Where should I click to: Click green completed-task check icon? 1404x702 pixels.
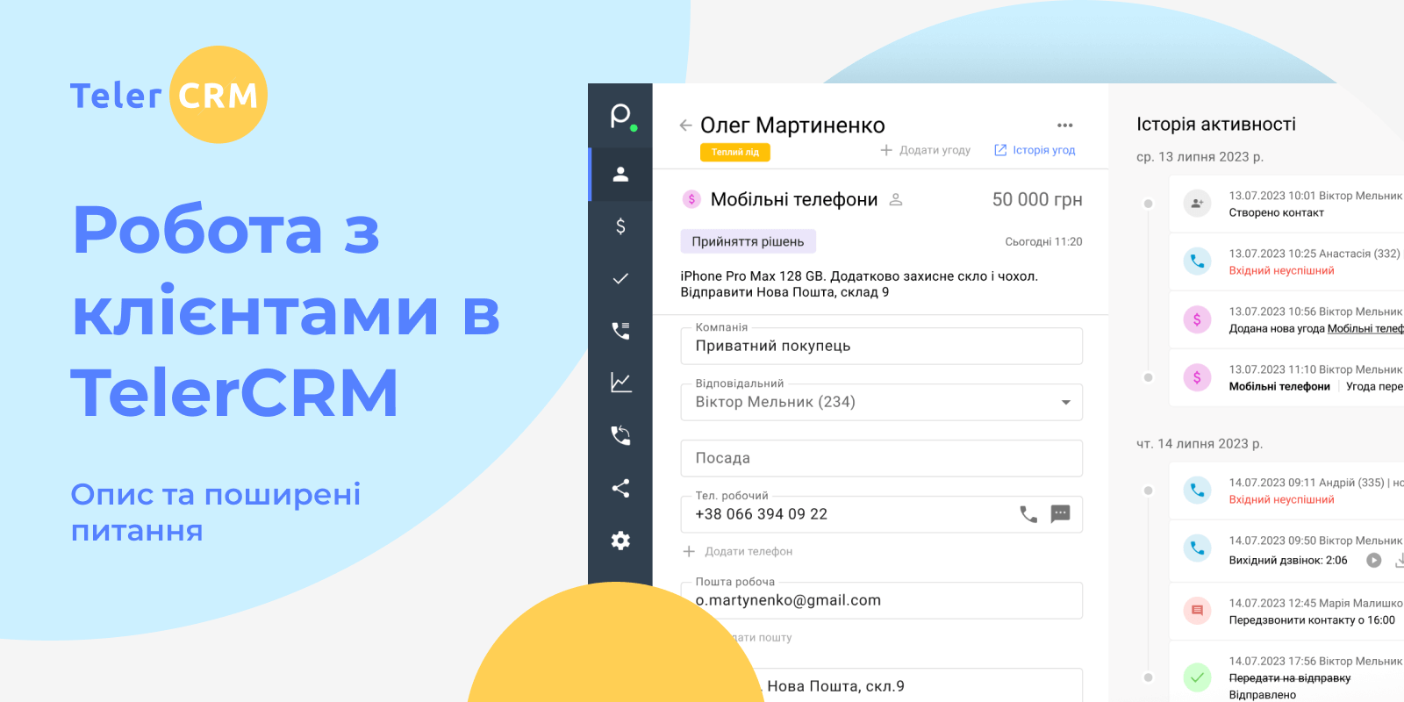[x=1197, y=677]
